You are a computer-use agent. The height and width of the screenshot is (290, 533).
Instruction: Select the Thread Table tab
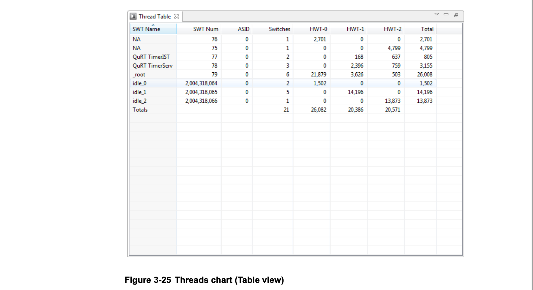(155, 16)
